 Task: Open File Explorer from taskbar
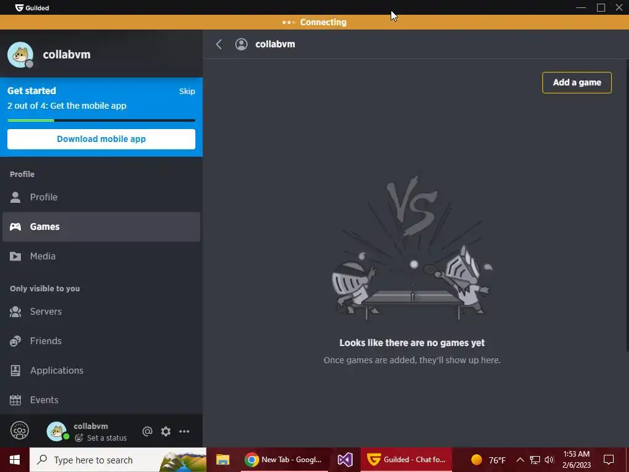click(222, 460)
